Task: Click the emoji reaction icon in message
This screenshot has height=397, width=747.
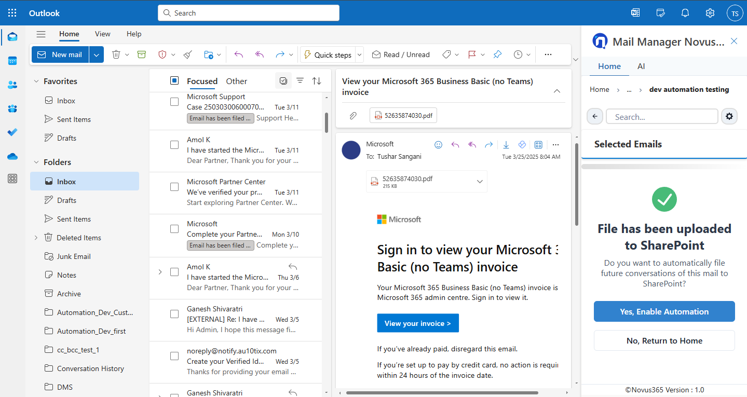Action: coord(438,145)
